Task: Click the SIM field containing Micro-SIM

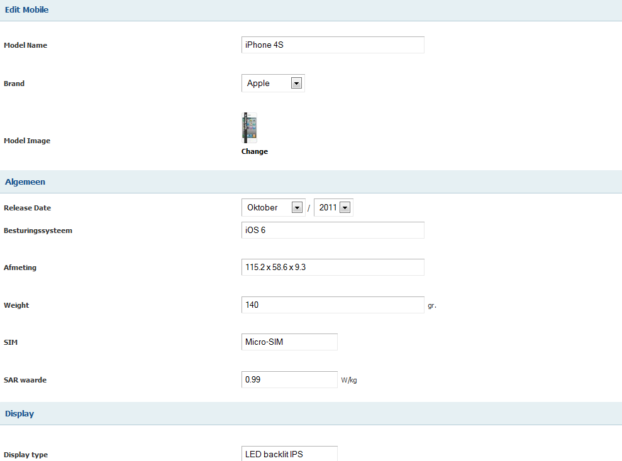Action: (289, 342)
